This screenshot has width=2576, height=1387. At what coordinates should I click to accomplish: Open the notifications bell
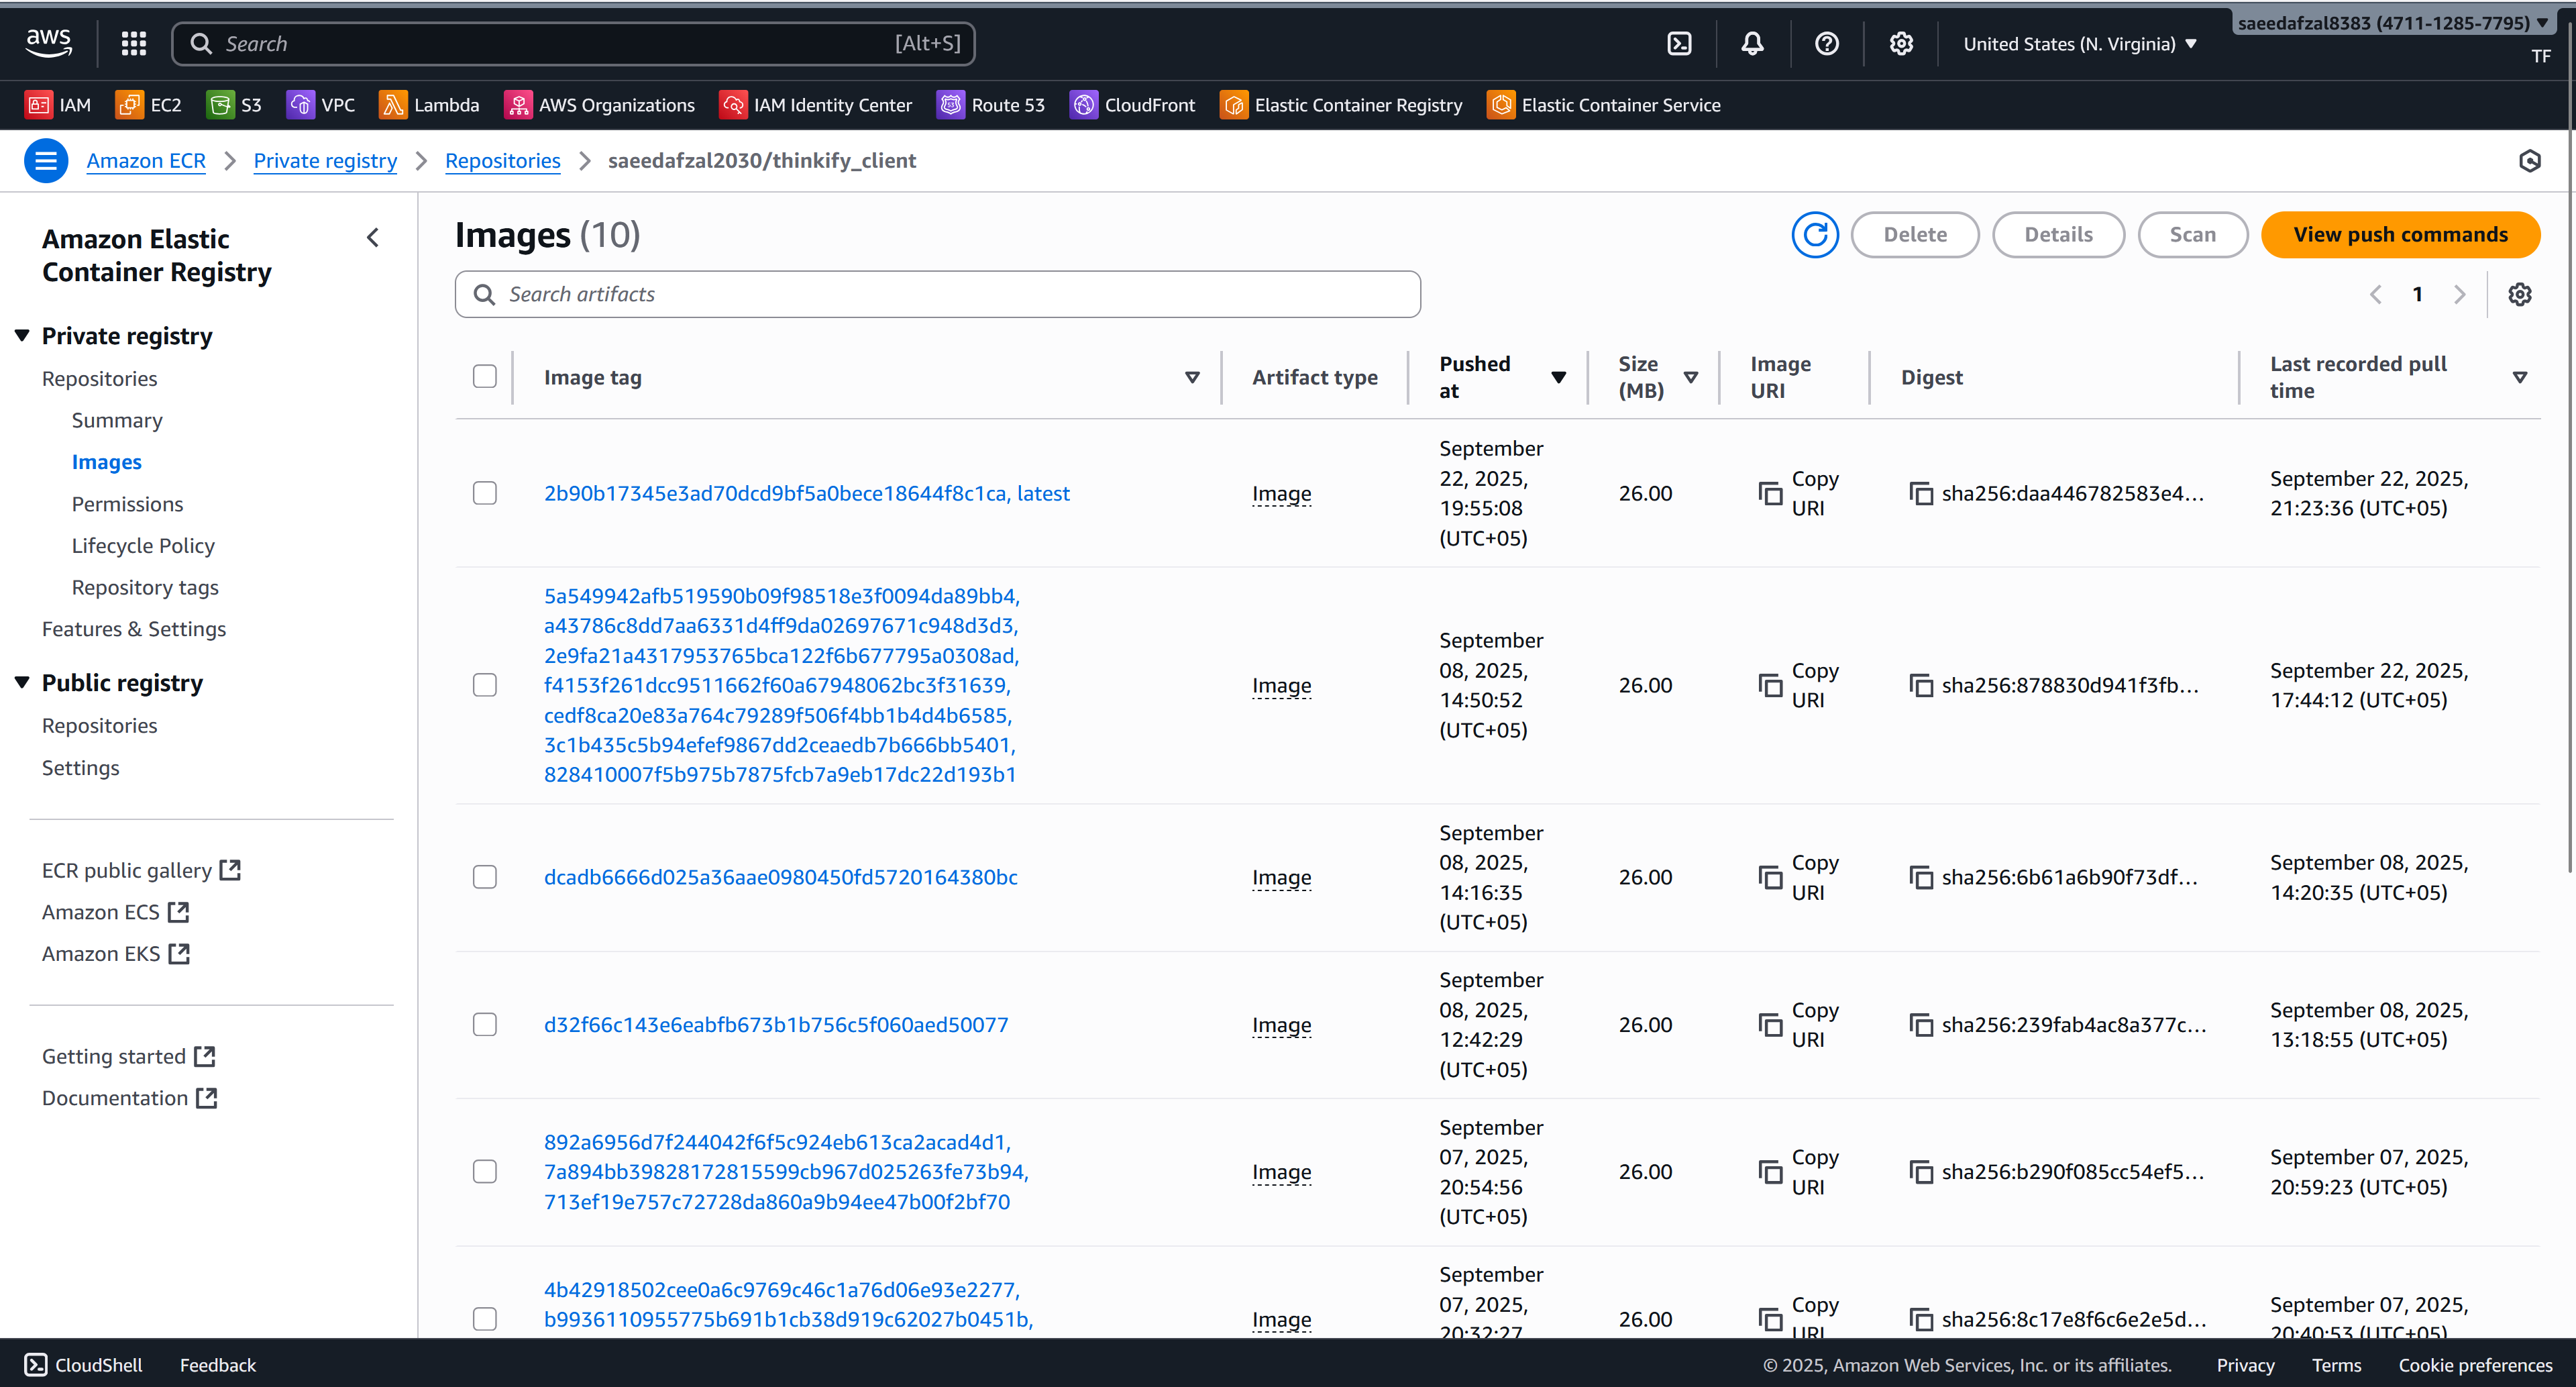[1753, 43]
